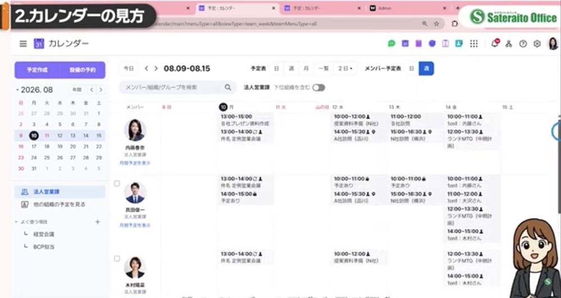
Task: Switch to 日 view in 予定表
Action: pyautogui.click(x=276, y=68)
